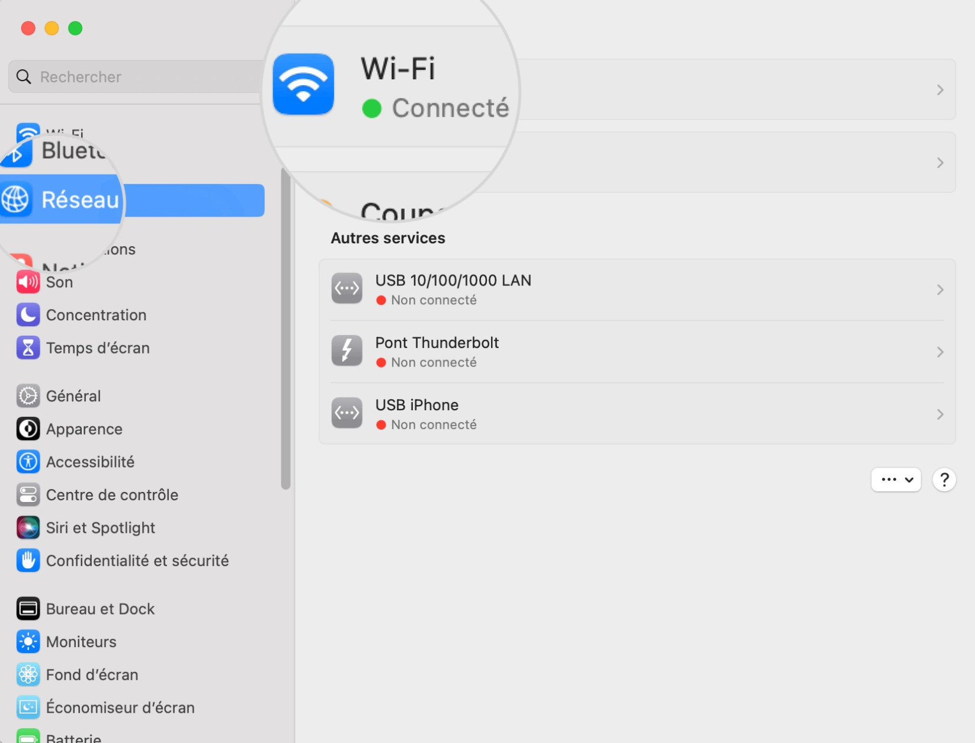Click the Temps d'écran hourglass icon

(x=28, y=348)
